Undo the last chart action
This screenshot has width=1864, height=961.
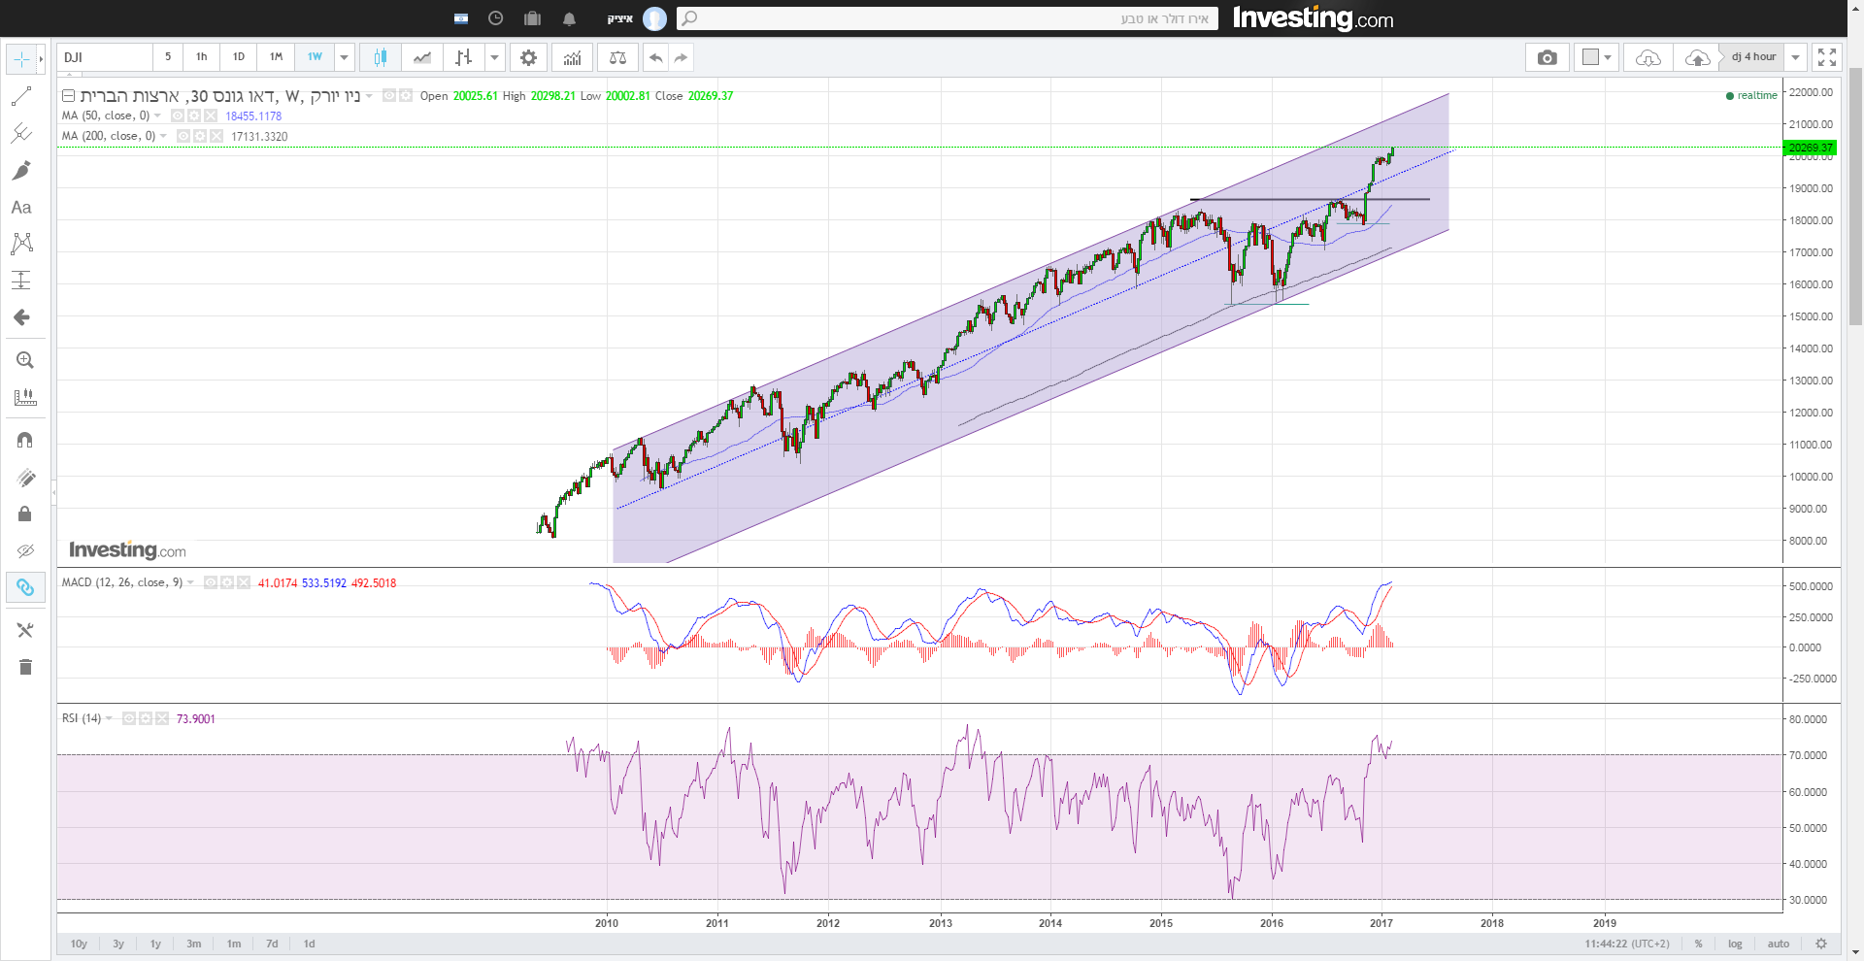(x=656, y=57)
